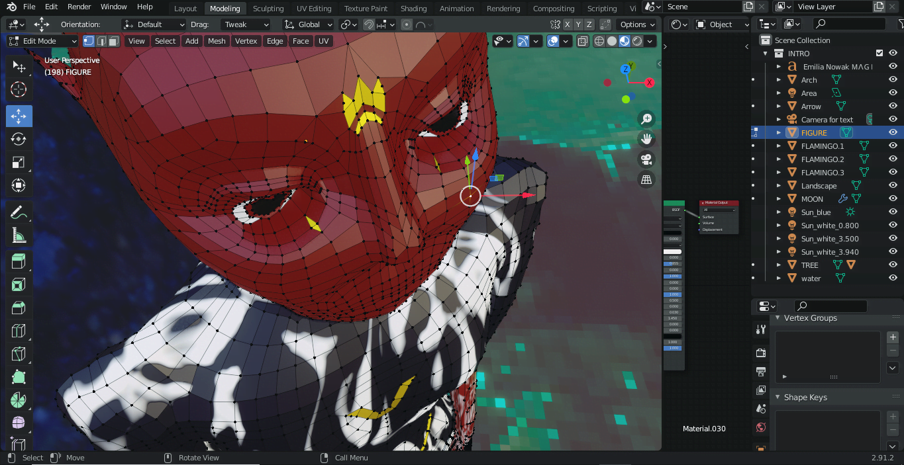Select the Measure tool
904x465 pixels.
click(x=19, y=235)
